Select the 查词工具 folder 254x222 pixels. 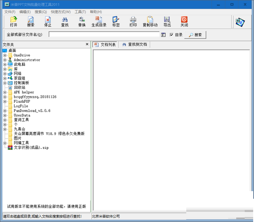[x=21, y=120]
